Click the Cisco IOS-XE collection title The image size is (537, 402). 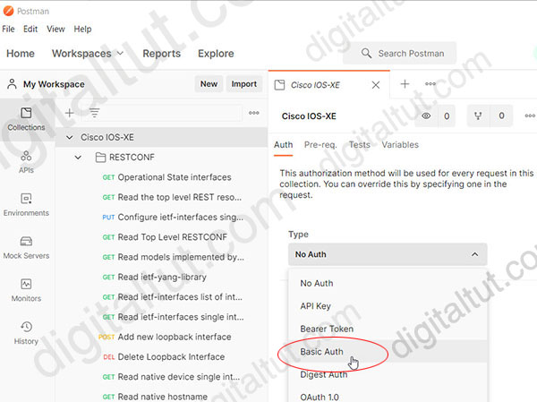[x=309, y=116]
